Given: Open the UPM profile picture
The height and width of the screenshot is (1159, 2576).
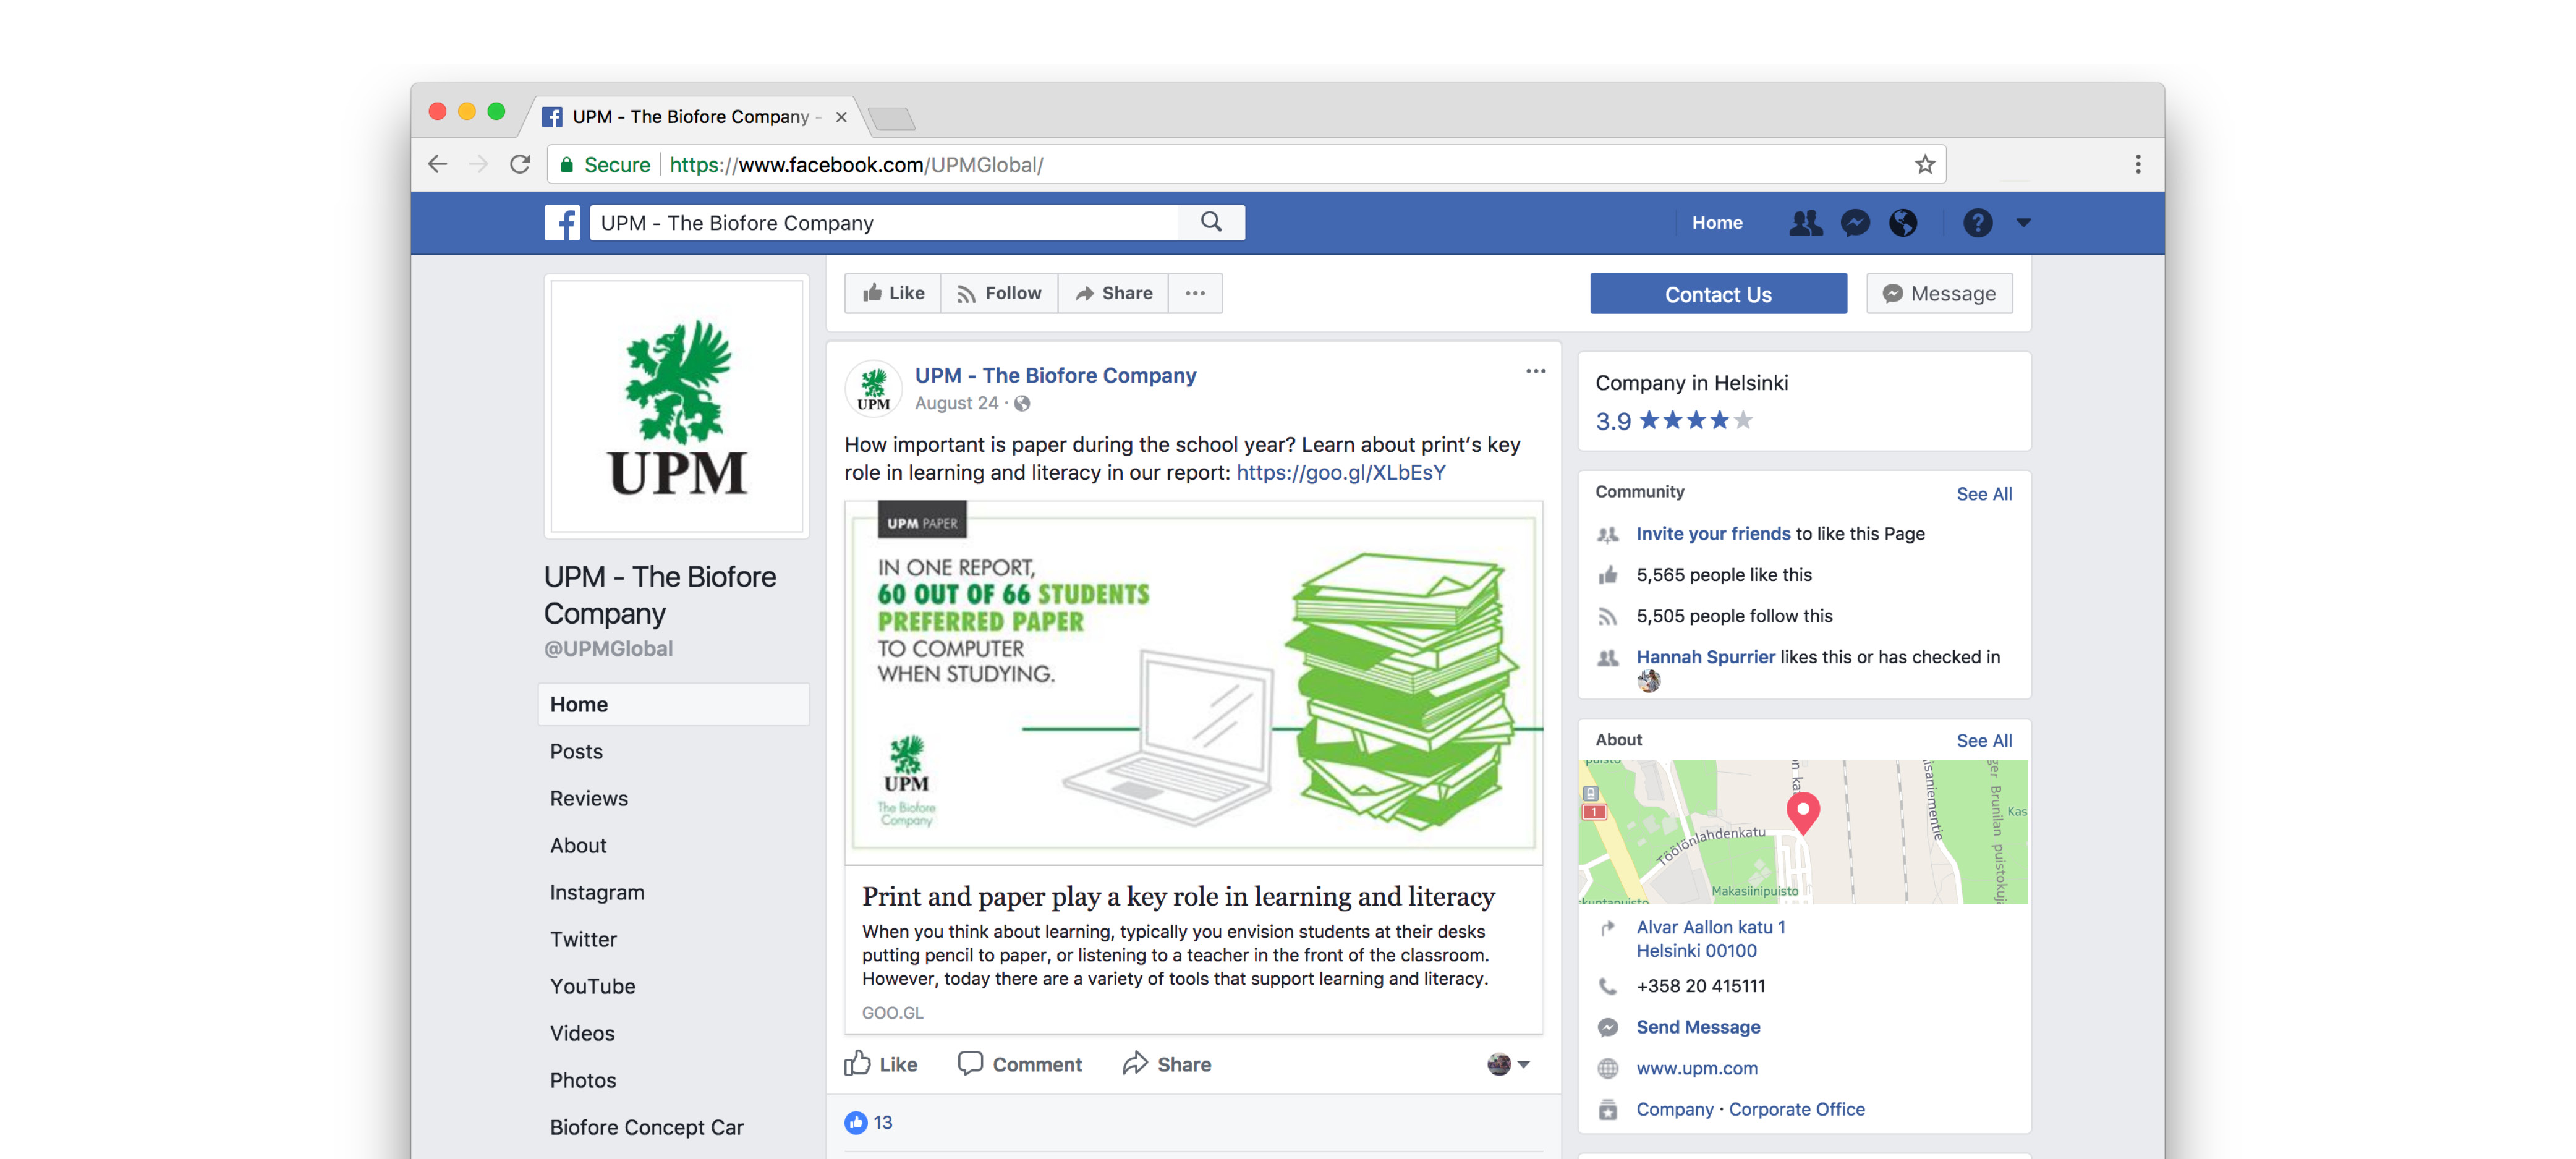Looking at the screenshot, I should (x=677, y=406).
